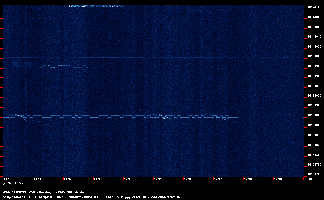Click the 10139780 frequency label
The image size is (324, 200).
point(314,164)
